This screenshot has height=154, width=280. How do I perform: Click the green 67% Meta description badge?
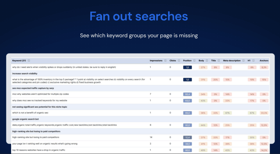[227, 113]
